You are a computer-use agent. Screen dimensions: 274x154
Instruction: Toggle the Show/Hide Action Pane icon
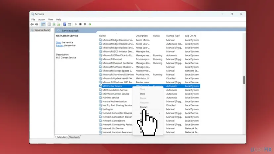tap(69, 24)
